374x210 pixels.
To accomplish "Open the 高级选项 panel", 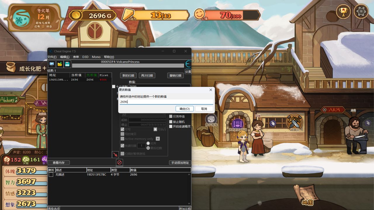I will 54,208.
